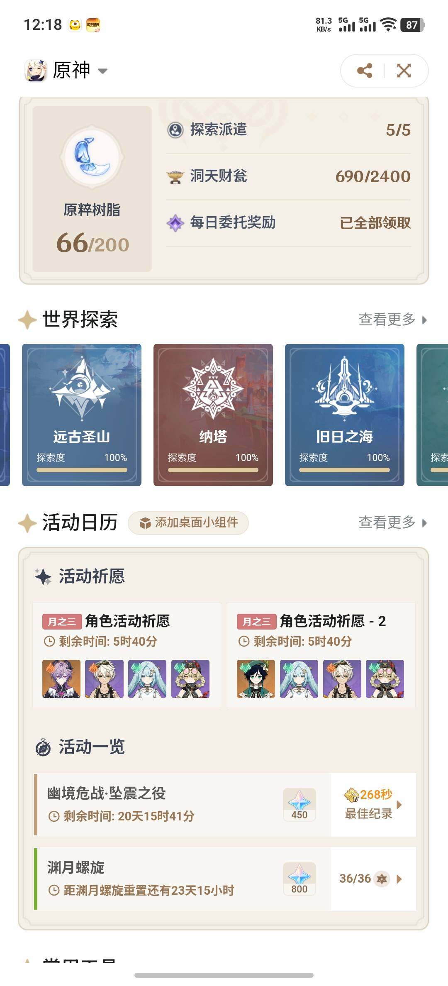The height and width of the screenshot is (986, 448).
Task: Open the 远古圣山 exploration card
Action: pos(82,415)
